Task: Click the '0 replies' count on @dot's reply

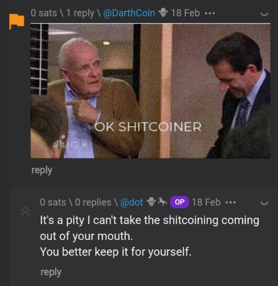Action: click(93, 202)
